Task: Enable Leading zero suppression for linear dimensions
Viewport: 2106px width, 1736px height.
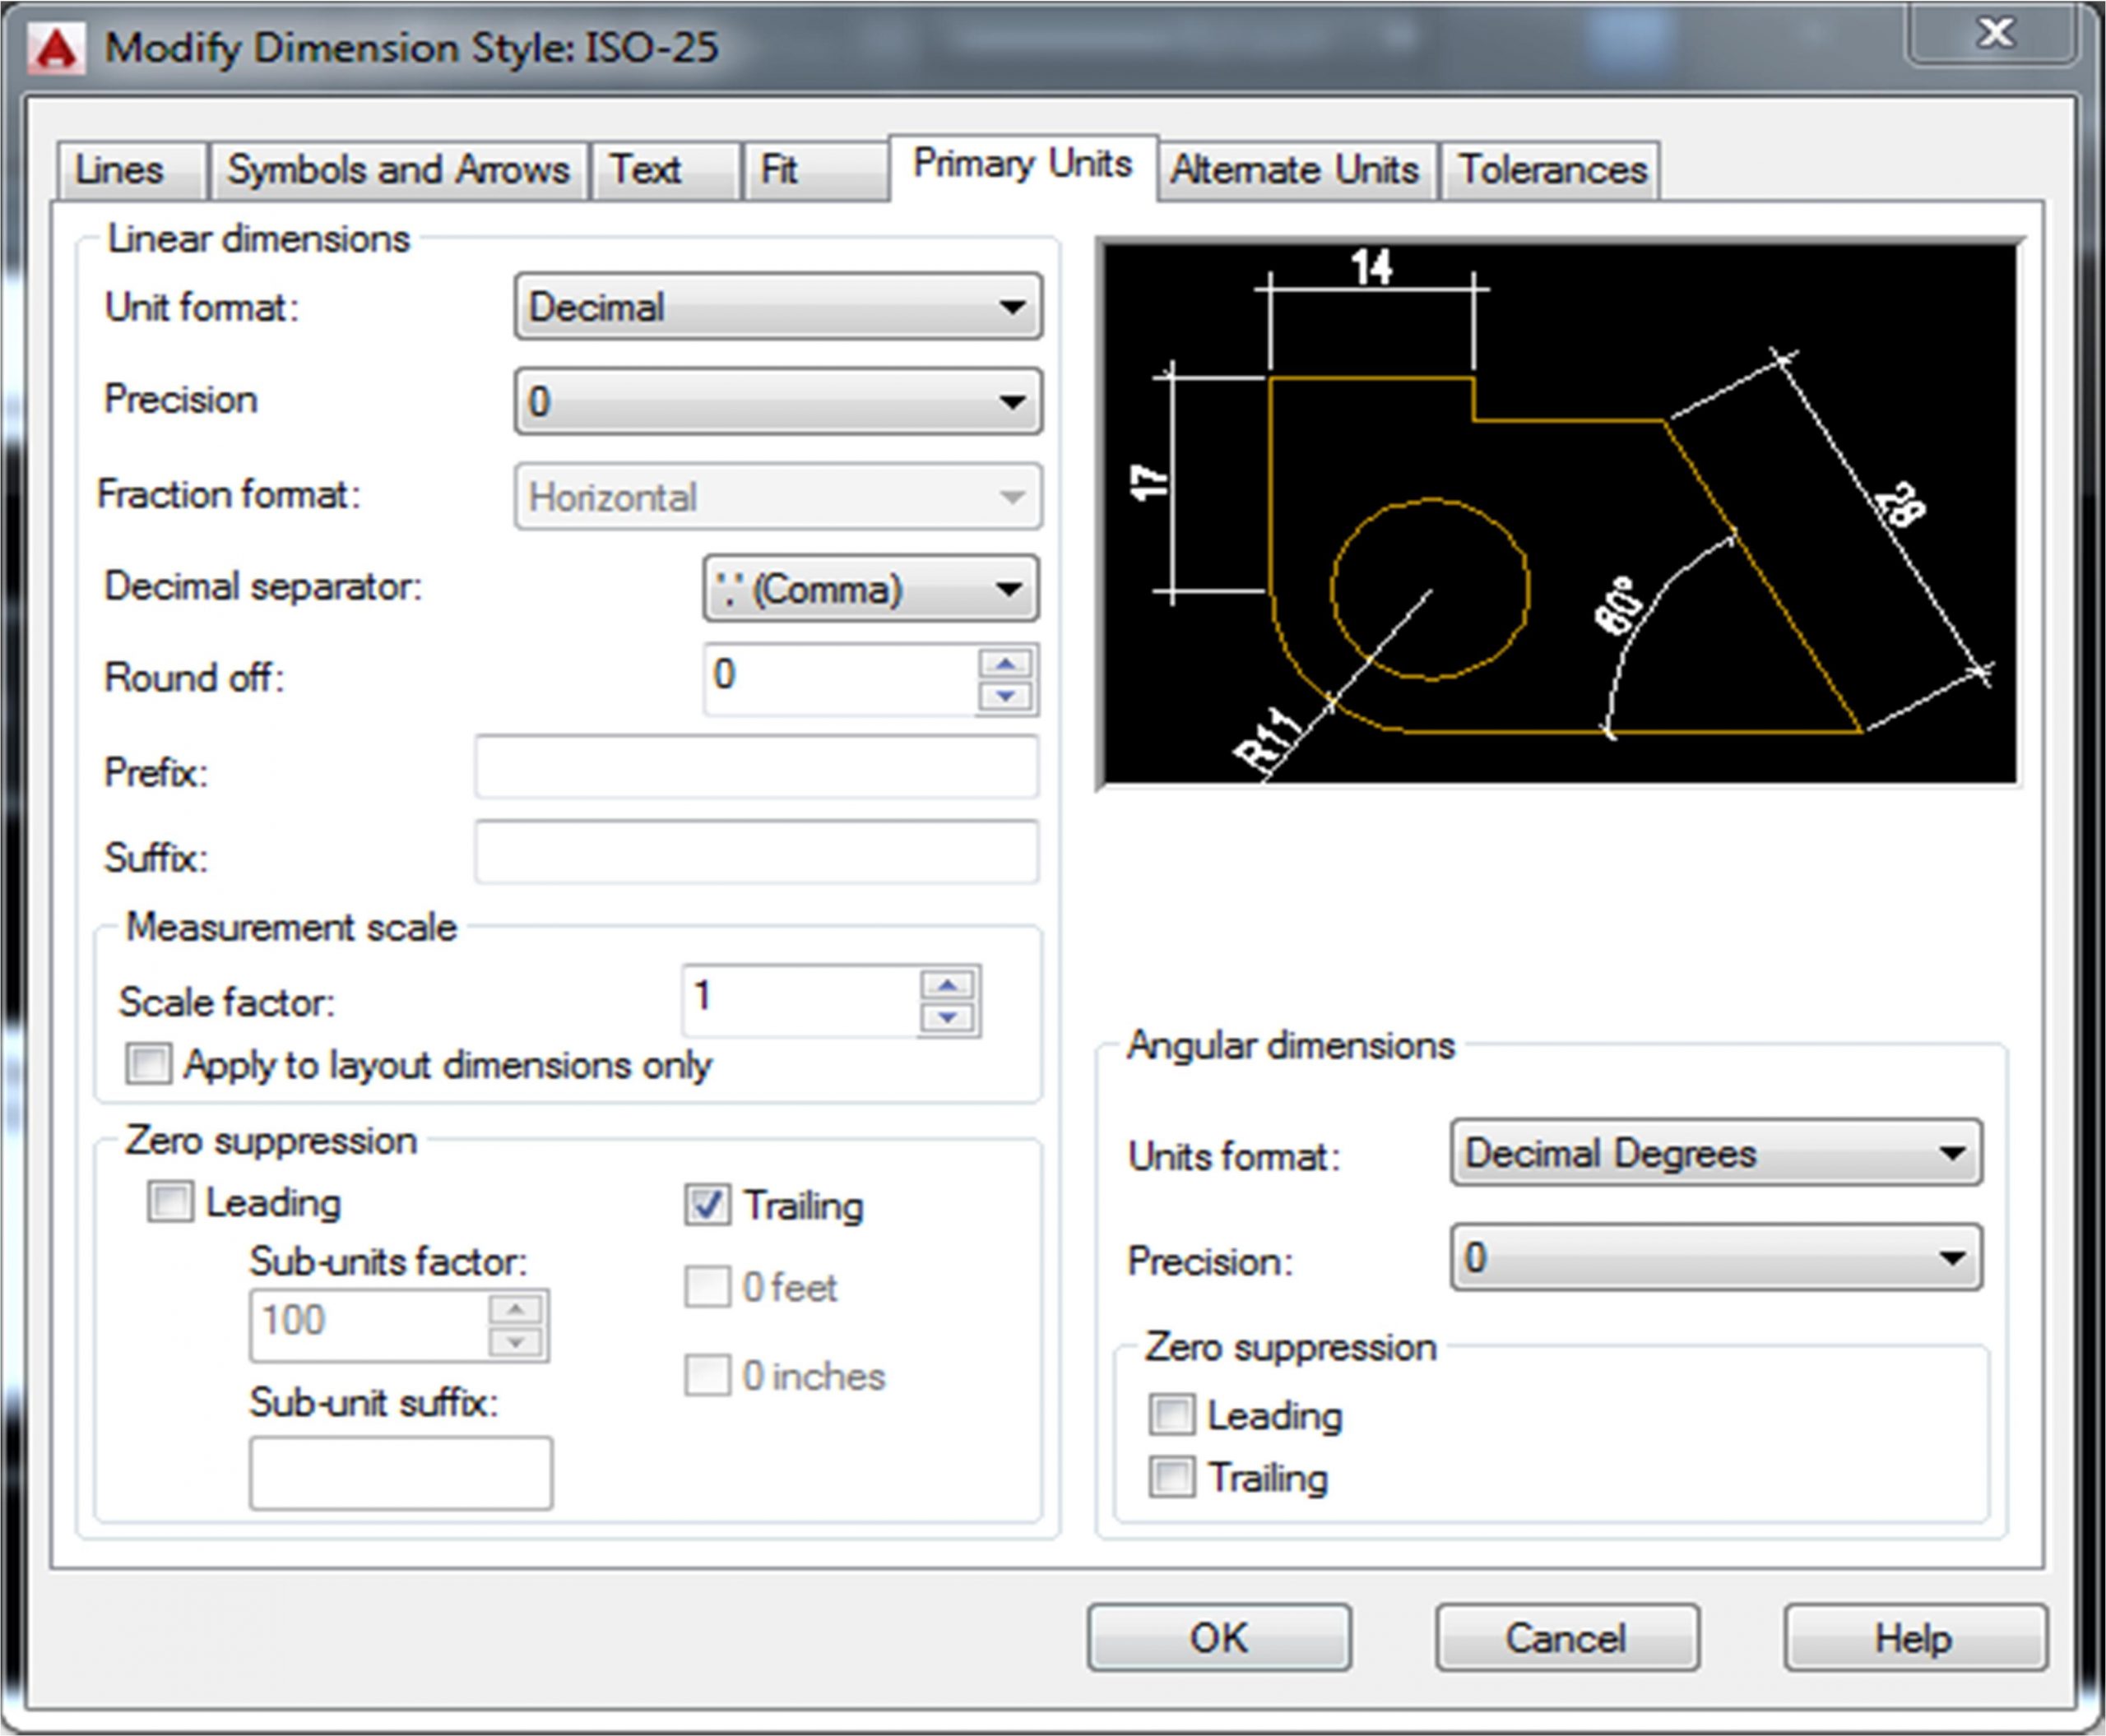Action: pos(170,1201)
